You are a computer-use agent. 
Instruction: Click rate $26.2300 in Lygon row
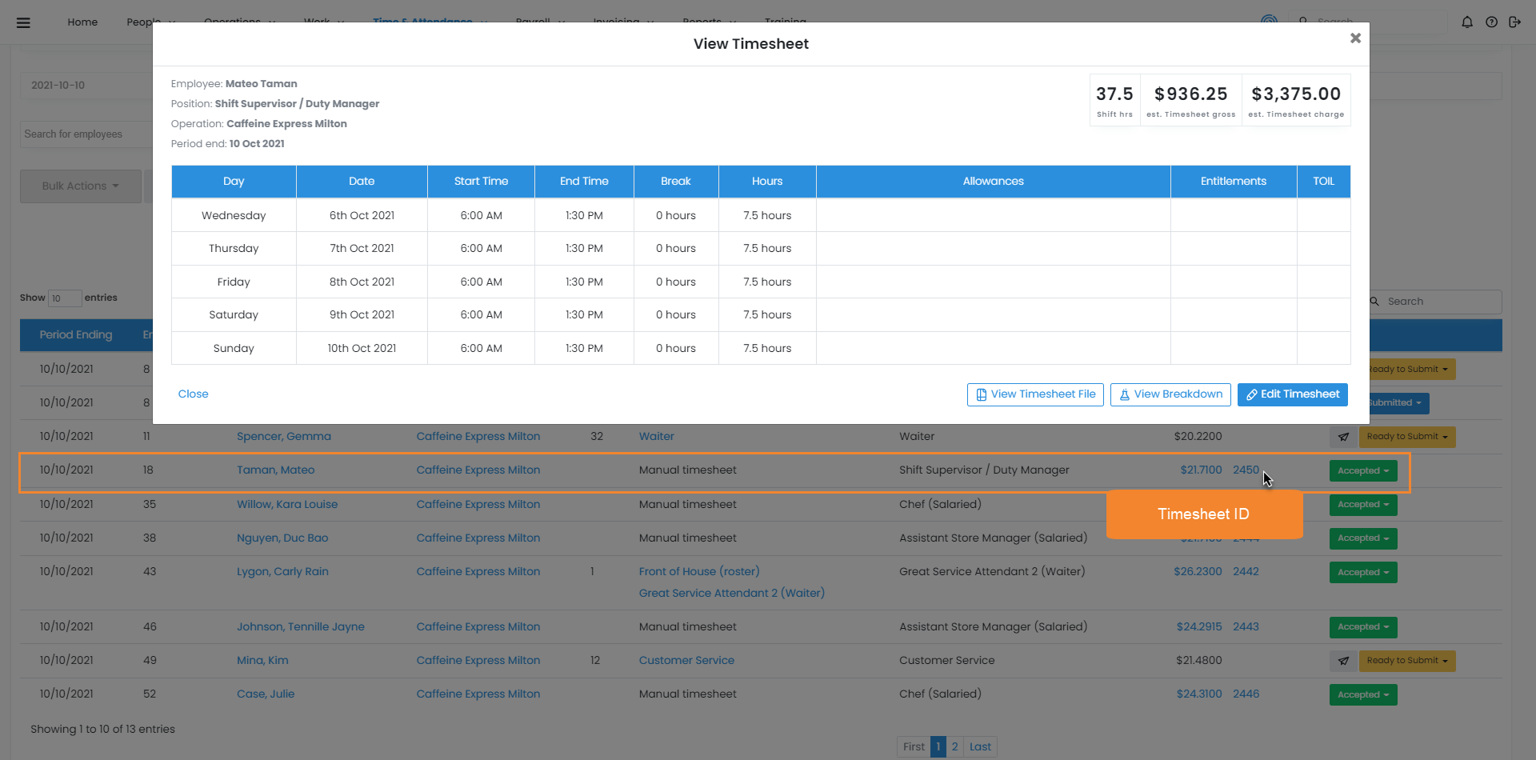point(1198,571)
